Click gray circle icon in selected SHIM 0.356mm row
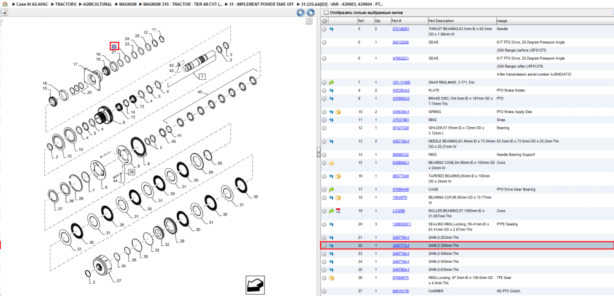 pyautogui.click(x=324, y=246)
